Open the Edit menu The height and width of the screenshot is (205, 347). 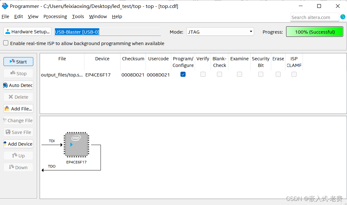19,17
